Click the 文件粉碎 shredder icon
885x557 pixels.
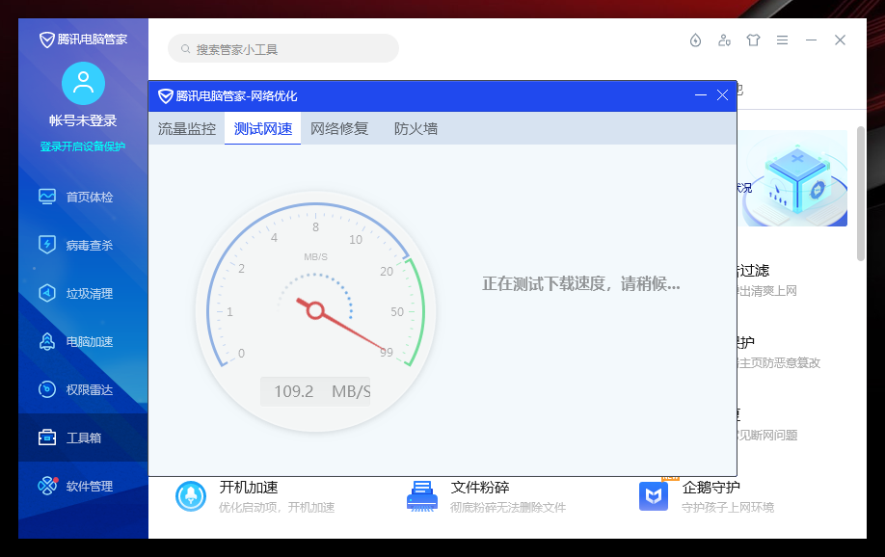coord(422,496)
